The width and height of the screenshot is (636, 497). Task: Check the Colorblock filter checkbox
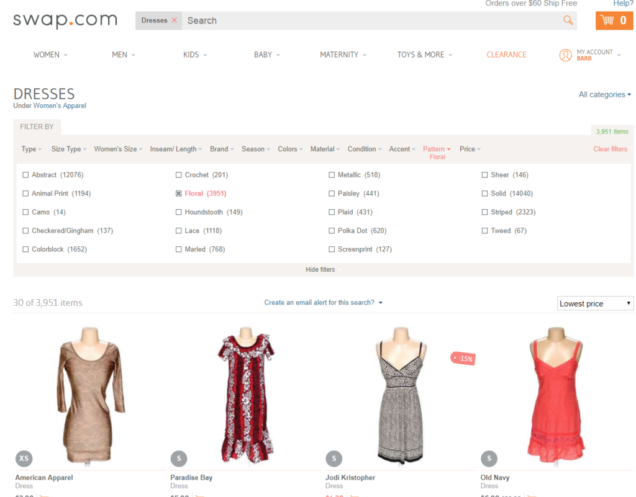pyautogui.click(x=25, y=249)
